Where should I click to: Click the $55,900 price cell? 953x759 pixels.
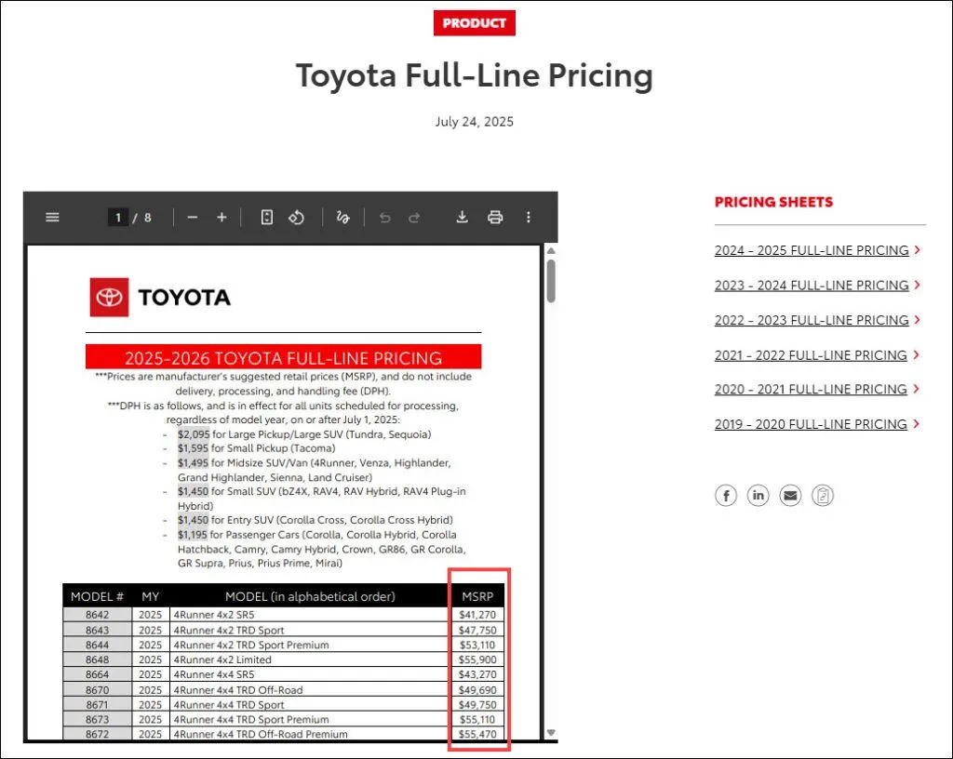pyautogui.click(x=477, y=659)
